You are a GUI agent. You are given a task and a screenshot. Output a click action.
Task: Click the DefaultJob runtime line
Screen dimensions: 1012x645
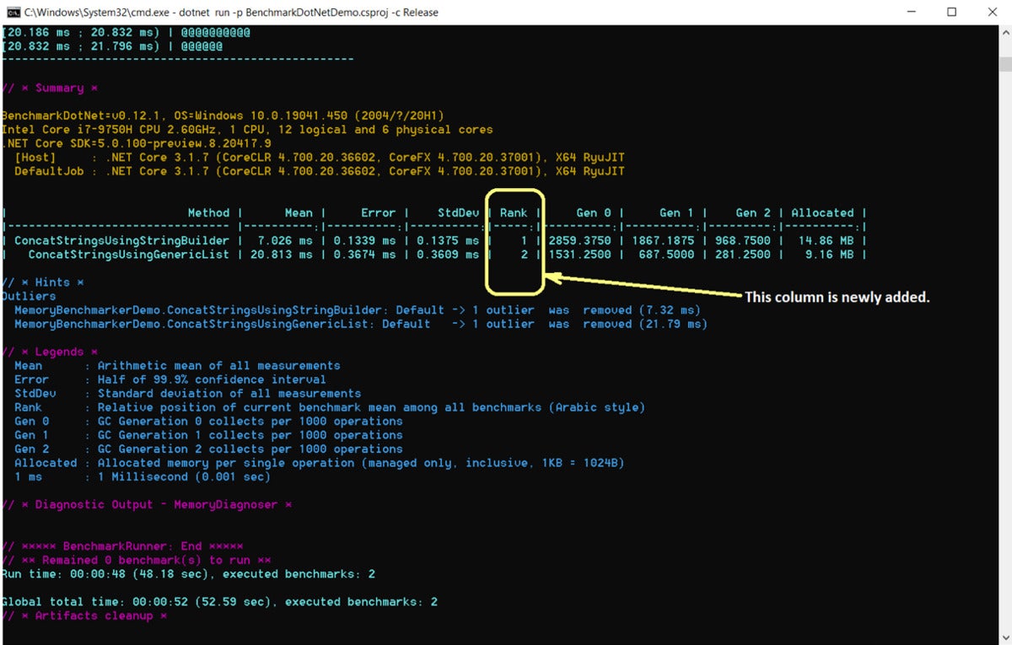tap(320, 171)
